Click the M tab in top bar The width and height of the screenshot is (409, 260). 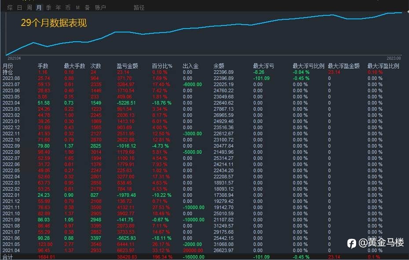point(77,8)
